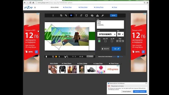Open the Image Photo ad link
This screenshot has height=95, width=169.
pos(98,63)
